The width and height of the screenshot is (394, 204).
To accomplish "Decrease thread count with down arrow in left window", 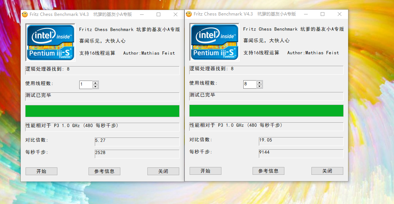I will coord(95,86).
